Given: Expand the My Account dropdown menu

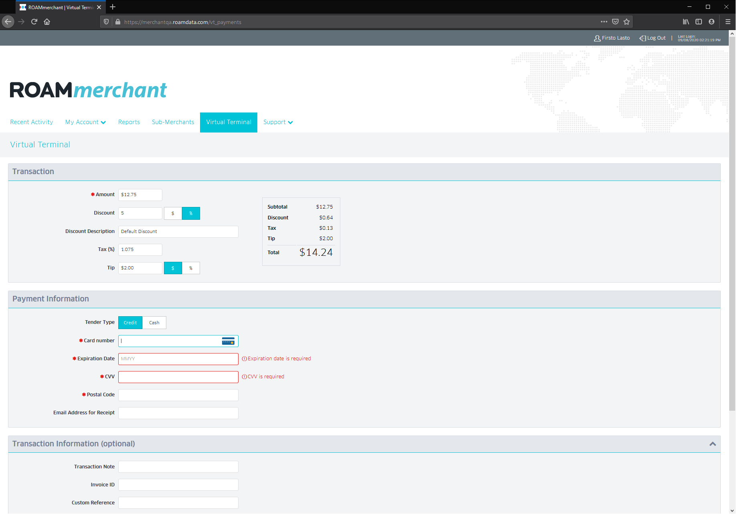Looking at the screenshot, I should (85, 122).
